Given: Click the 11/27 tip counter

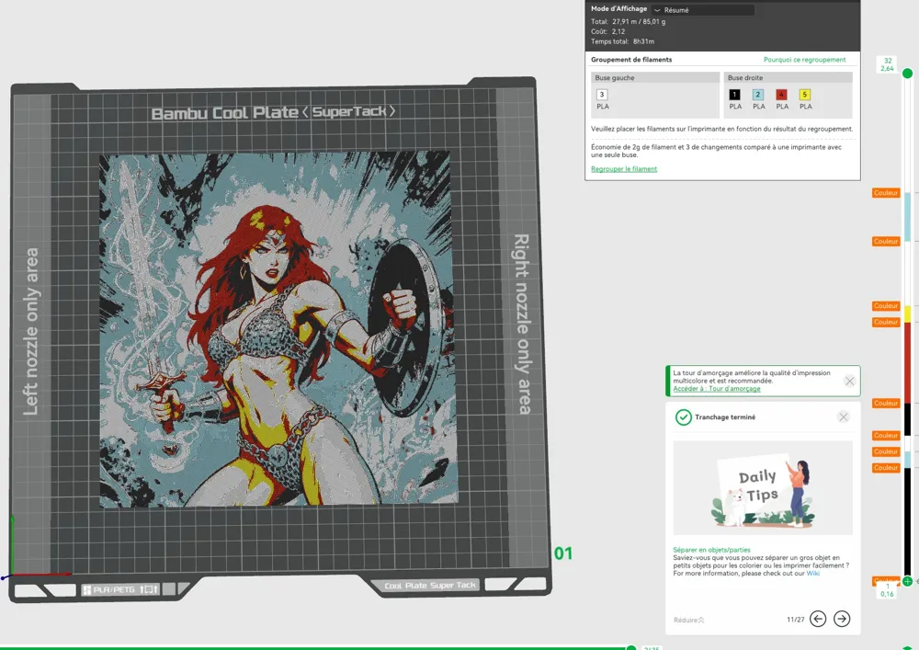Looking at the screenshot, I should [x=795, y=620].
